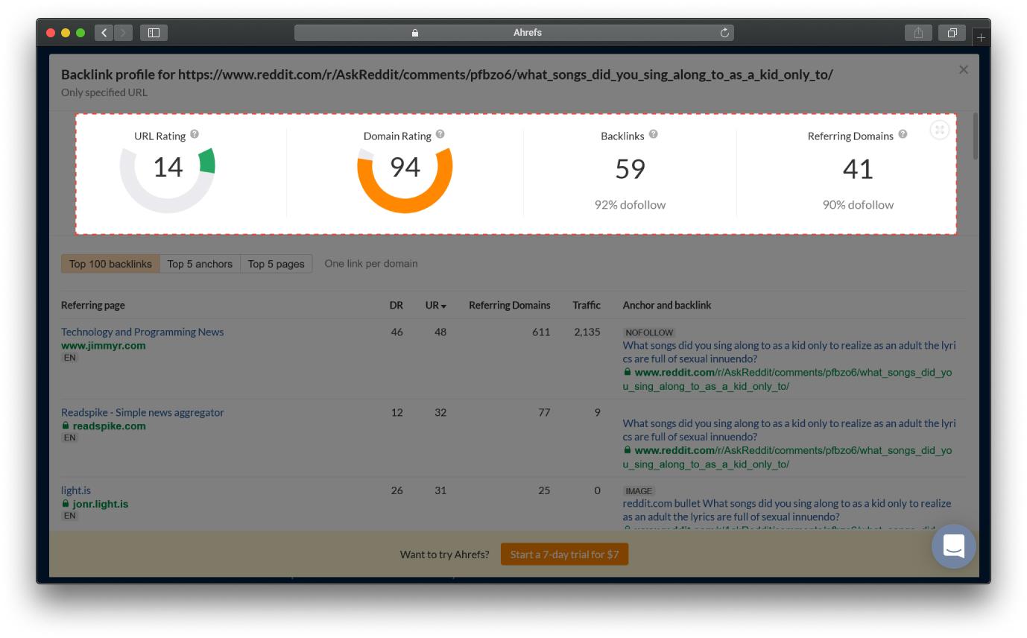The width and height of the screenshot is (1027, 638).
Task: Click the Ahrefs address bar
Action: (514, 33)
